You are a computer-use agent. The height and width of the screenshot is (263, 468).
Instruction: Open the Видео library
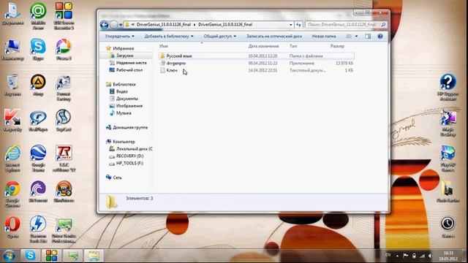tap(122, 91)
